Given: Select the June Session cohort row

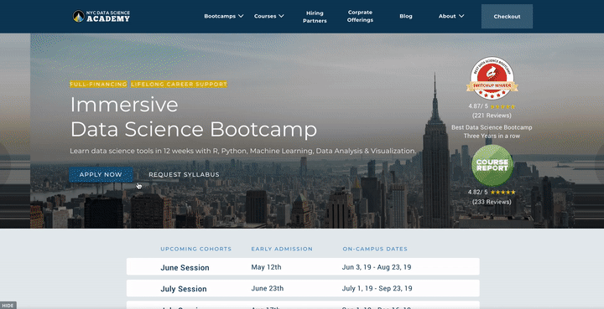Looking at the screenshot, I should (303, 267).
